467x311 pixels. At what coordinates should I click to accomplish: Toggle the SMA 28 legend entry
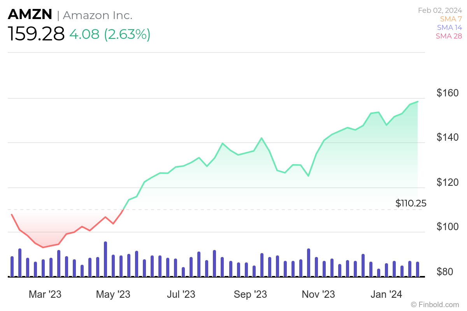coord(449,36)
